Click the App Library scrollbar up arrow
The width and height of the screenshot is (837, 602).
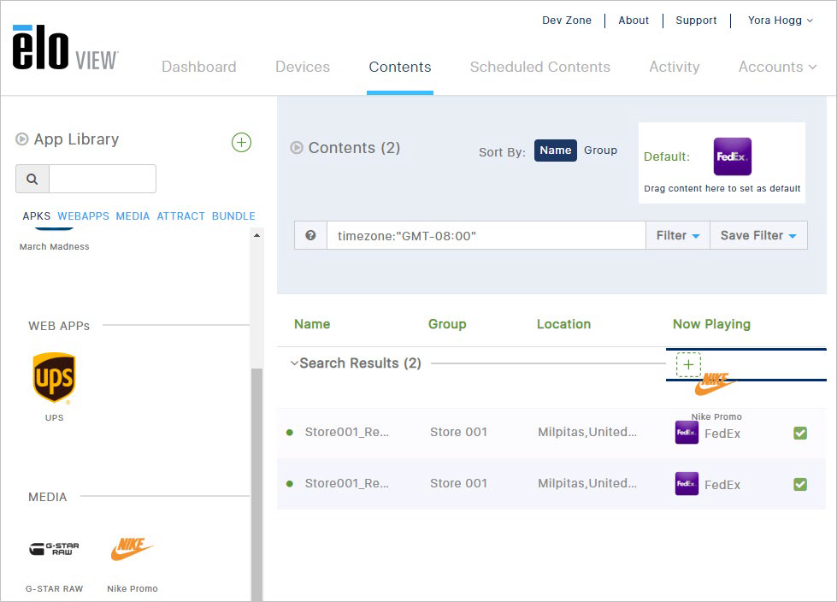pos(256,235)
